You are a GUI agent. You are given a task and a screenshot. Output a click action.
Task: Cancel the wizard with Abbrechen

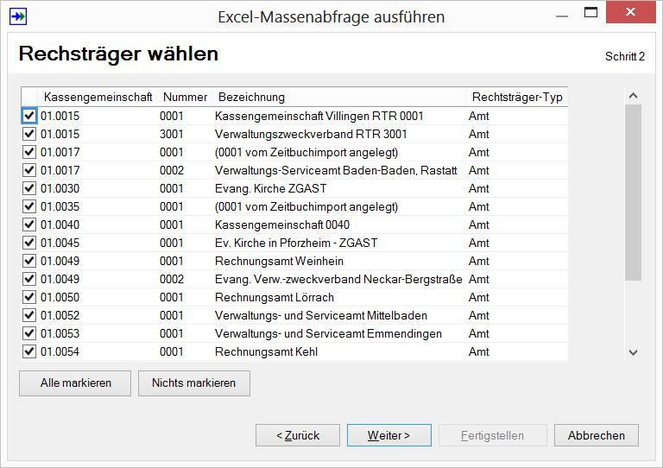click(597, 435)
